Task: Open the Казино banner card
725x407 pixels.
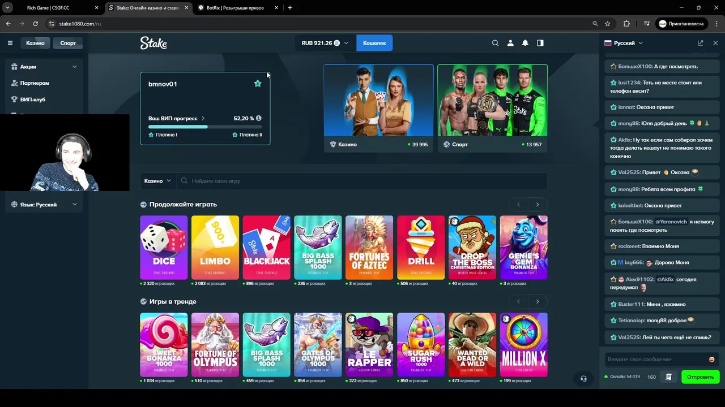Action: pos(378,109)
